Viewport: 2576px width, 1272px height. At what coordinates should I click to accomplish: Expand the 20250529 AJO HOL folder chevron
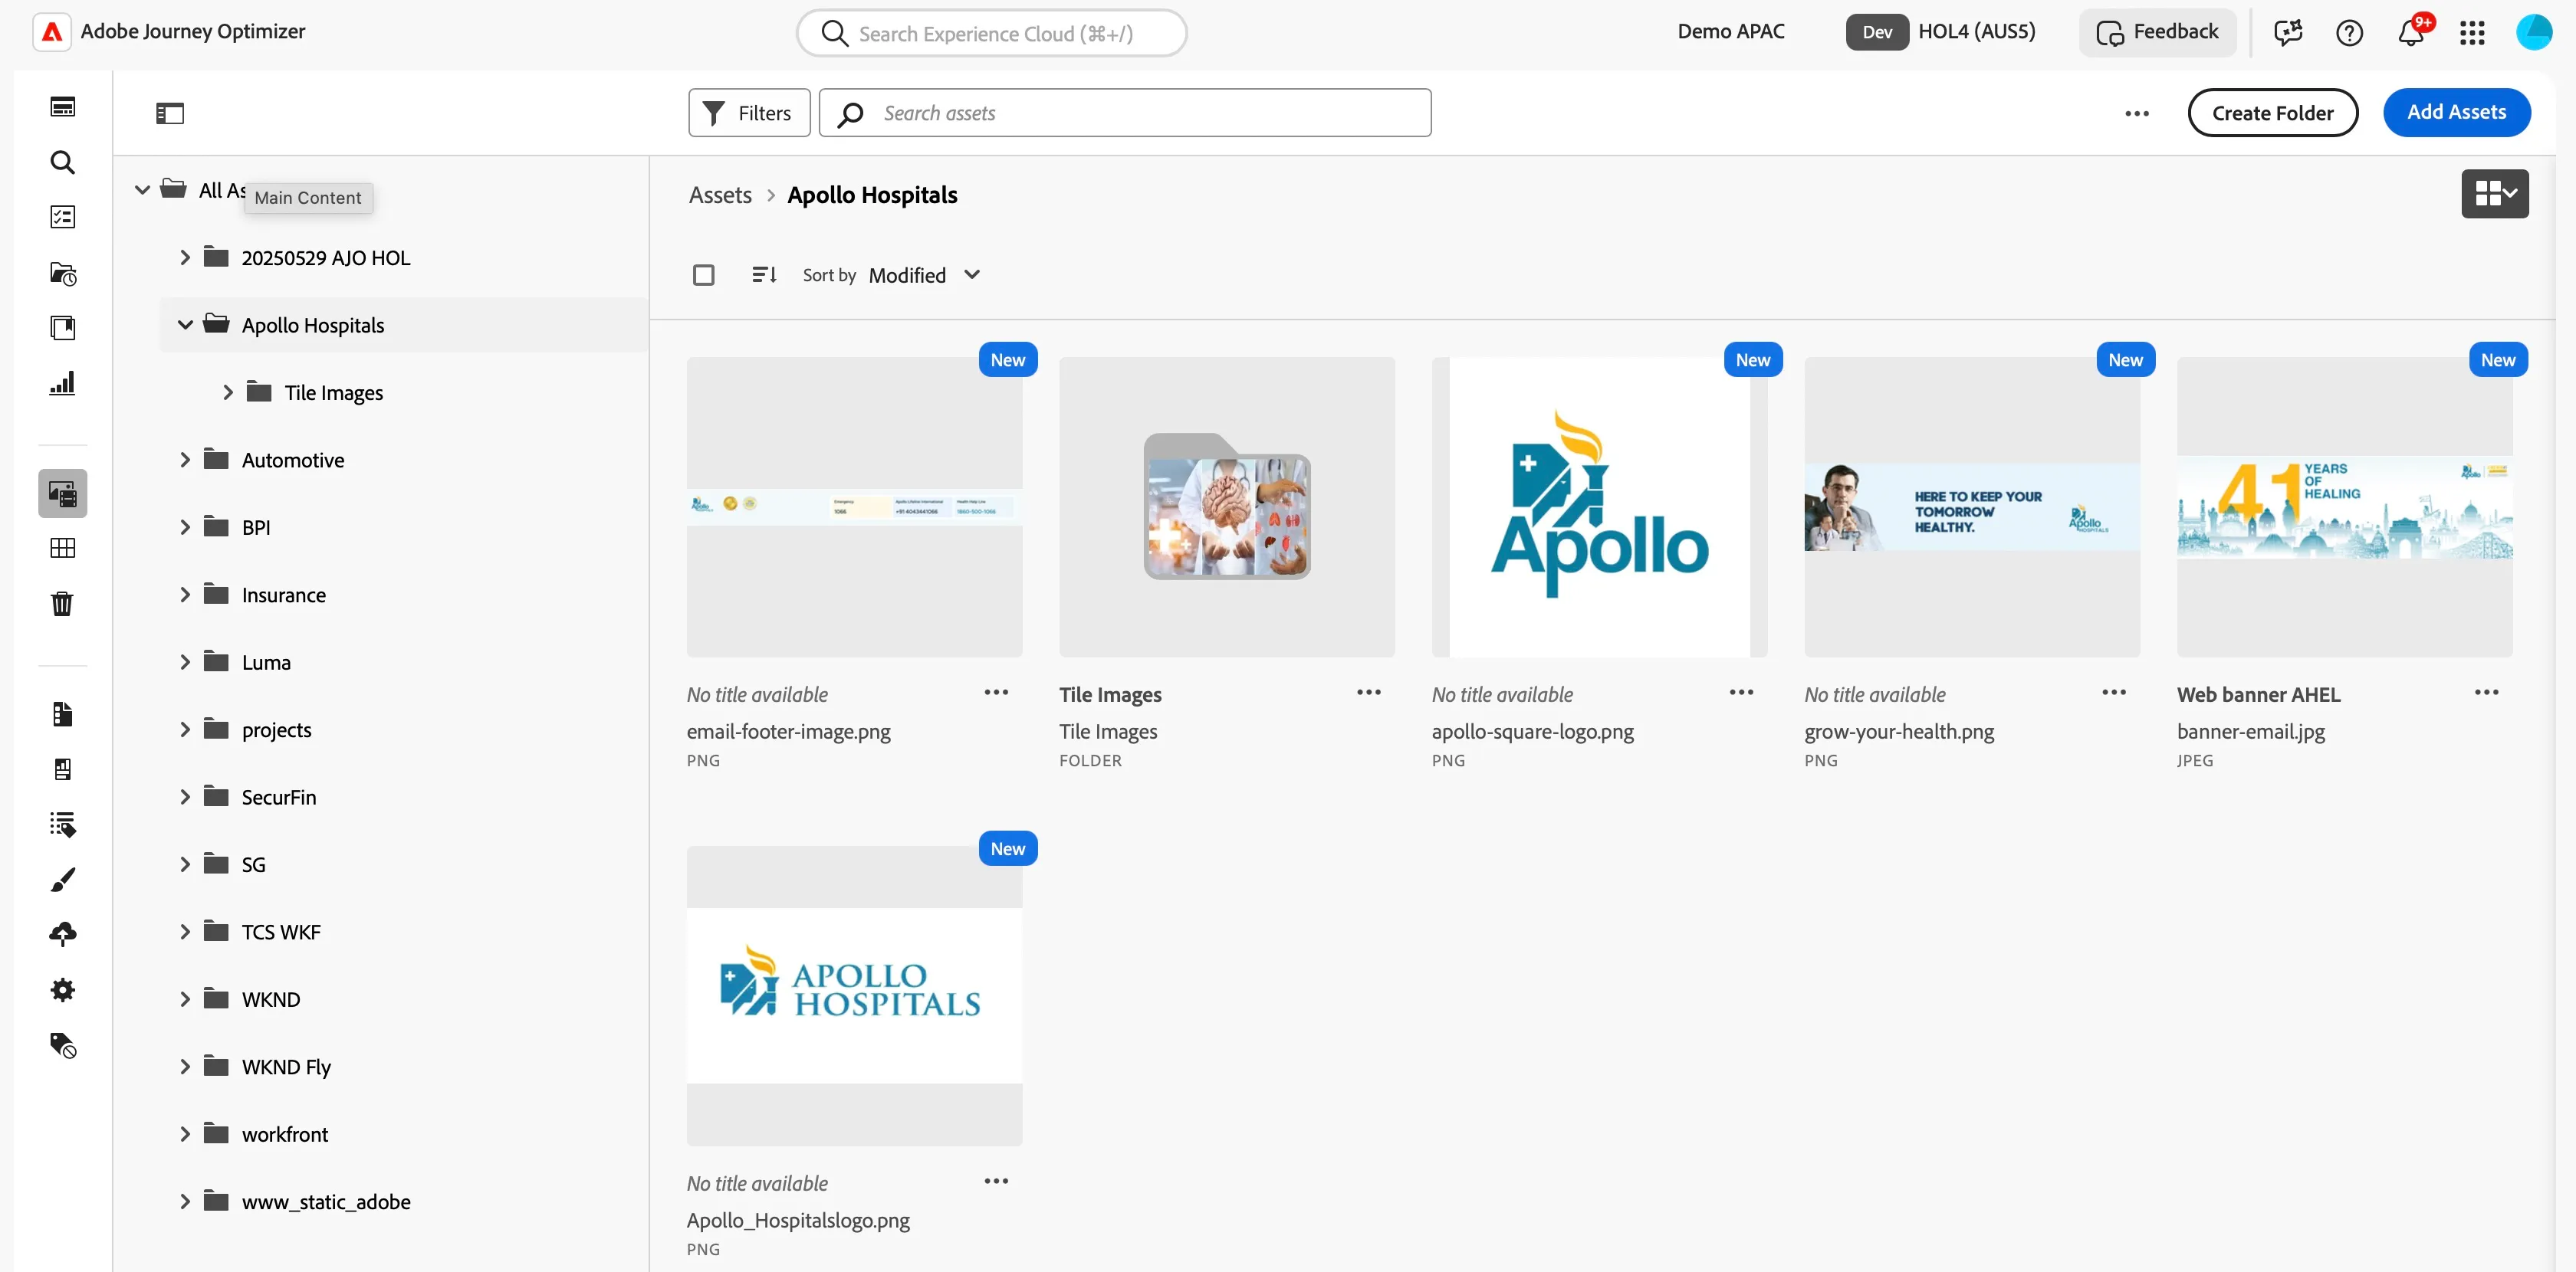tap(185, 257)
